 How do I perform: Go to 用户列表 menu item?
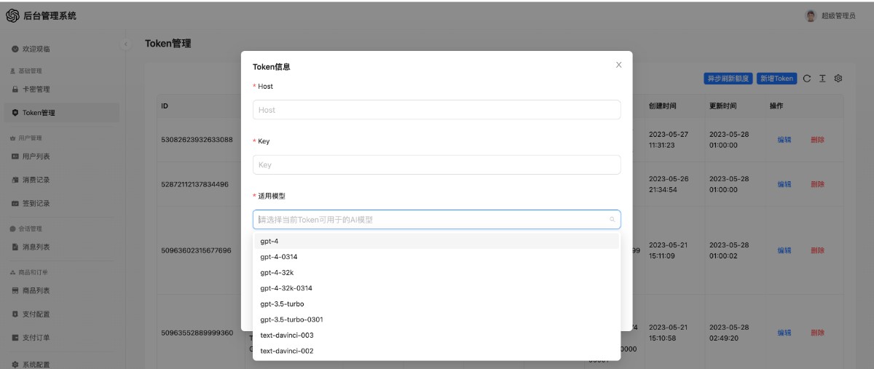pos(36,156)
